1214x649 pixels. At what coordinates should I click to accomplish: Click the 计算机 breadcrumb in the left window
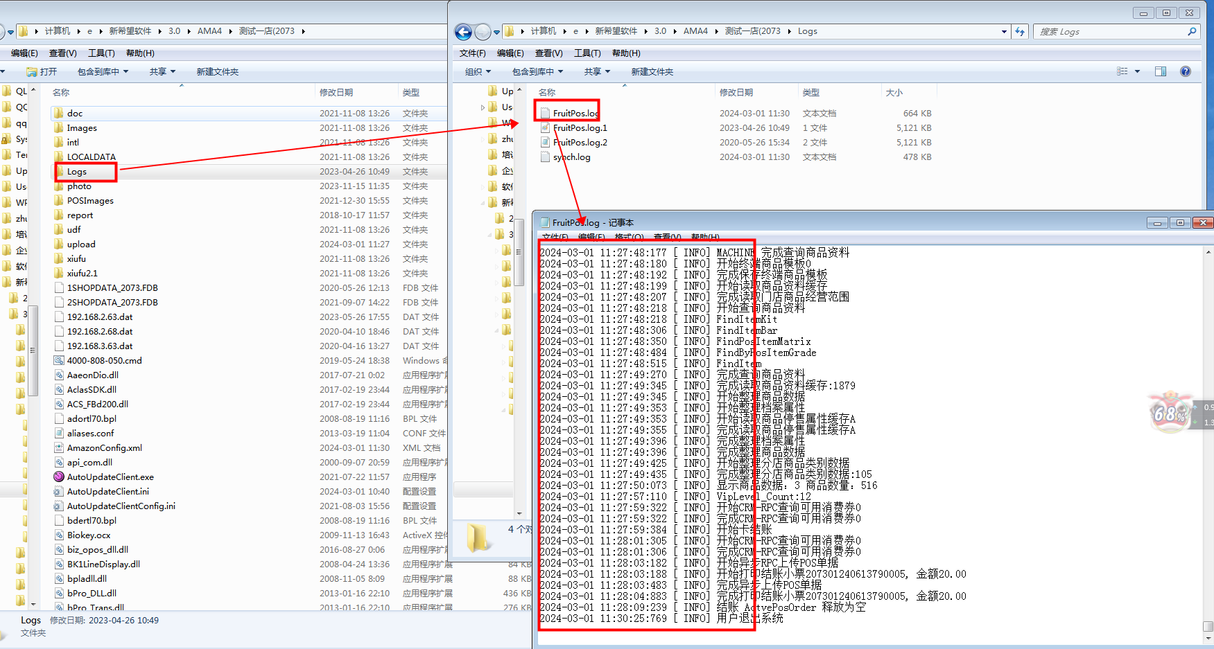coord(58,31)
